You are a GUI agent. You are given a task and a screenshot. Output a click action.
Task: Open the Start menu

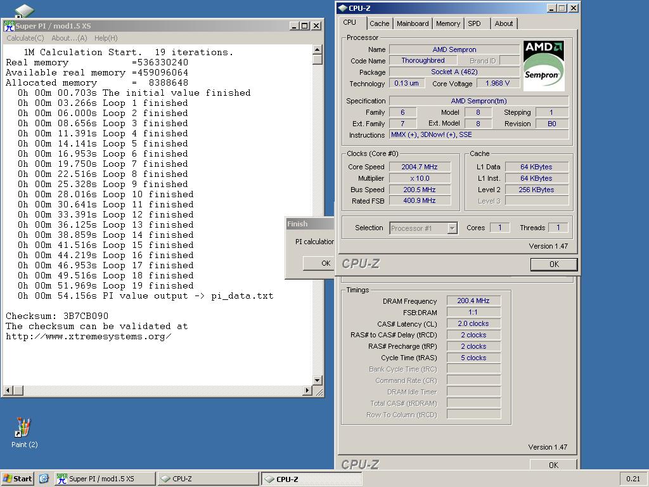[17, 479]
